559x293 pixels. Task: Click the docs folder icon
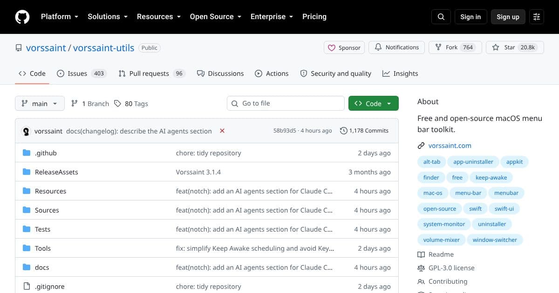tap(27, 267)
